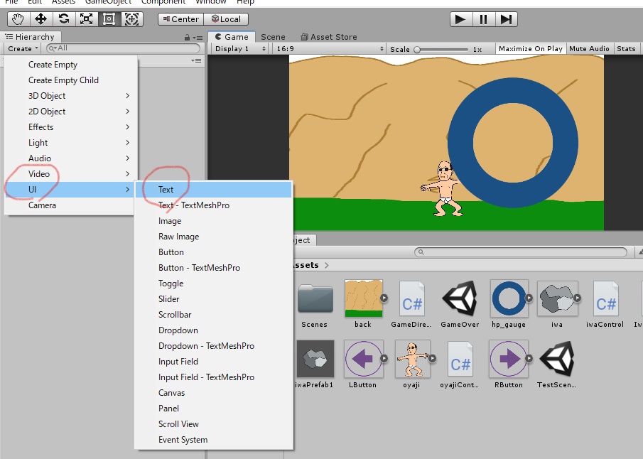Screen dimensions: 643x459
Task: Toggle Maximize On Play
Action: point(531,48)
